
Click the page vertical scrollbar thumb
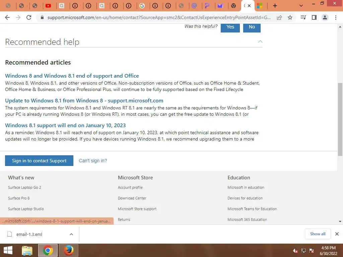pos(340,119)
